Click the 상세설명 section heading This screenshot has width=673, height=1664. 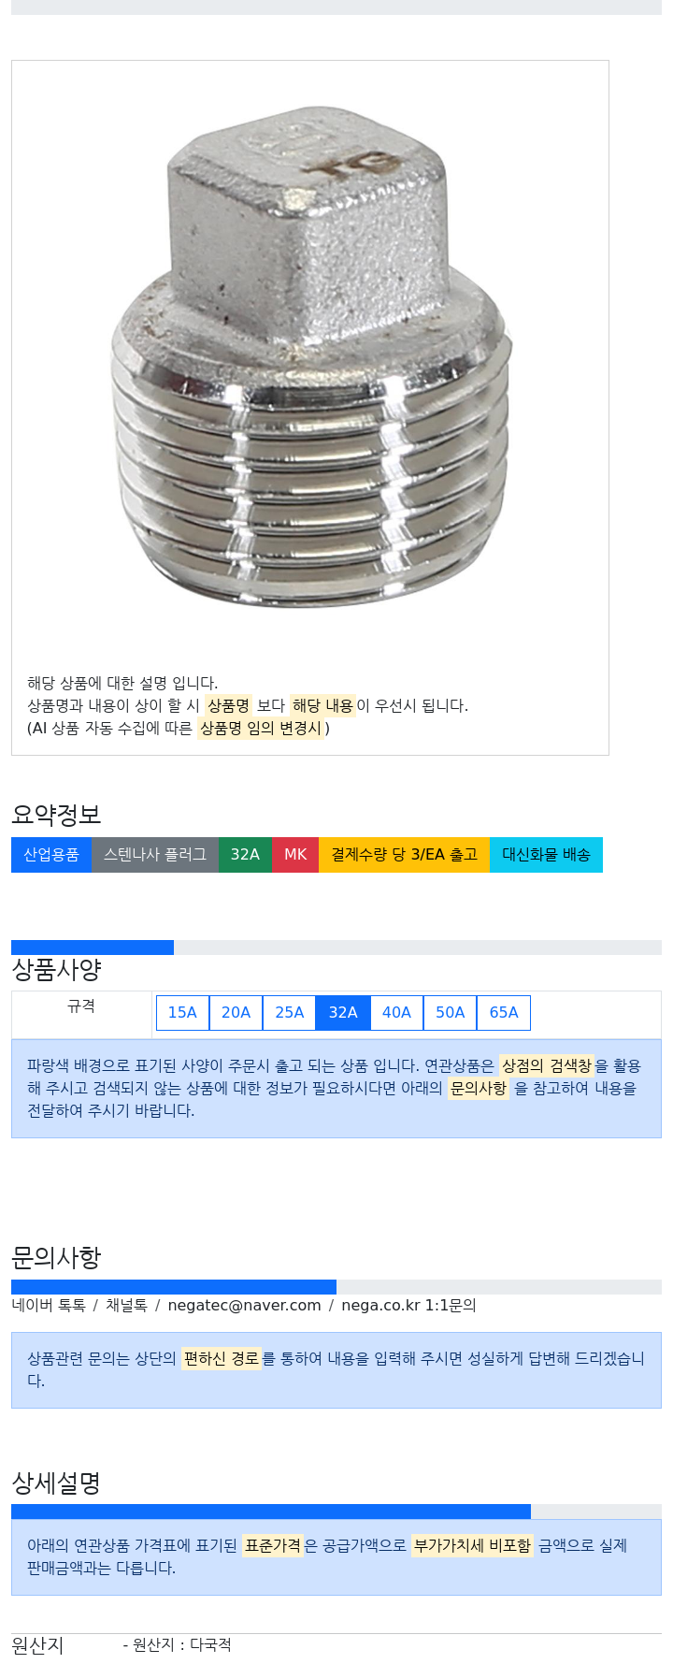point(56,1483)
